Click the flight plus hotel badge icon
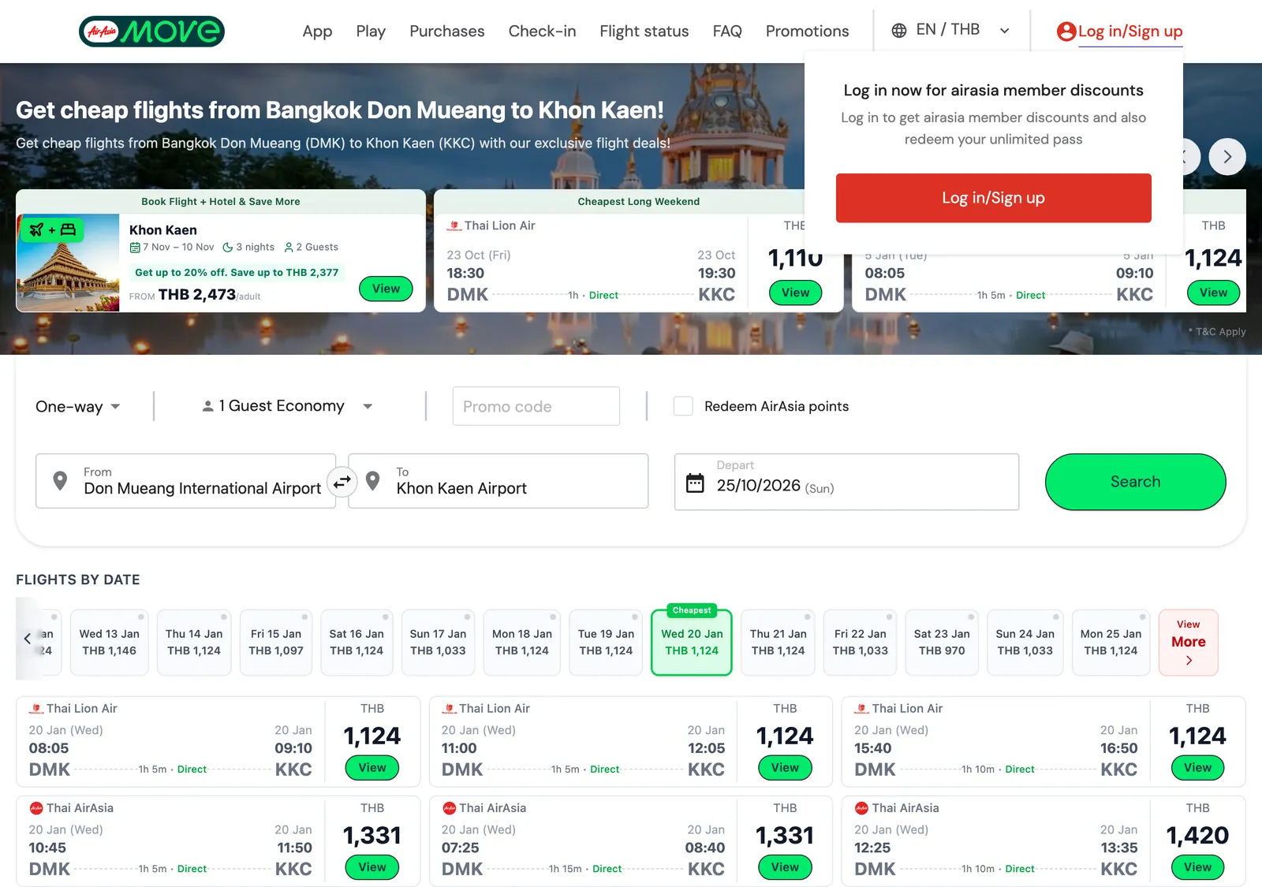This screenshot has width=1262, height=887. (x=52, y=229)
